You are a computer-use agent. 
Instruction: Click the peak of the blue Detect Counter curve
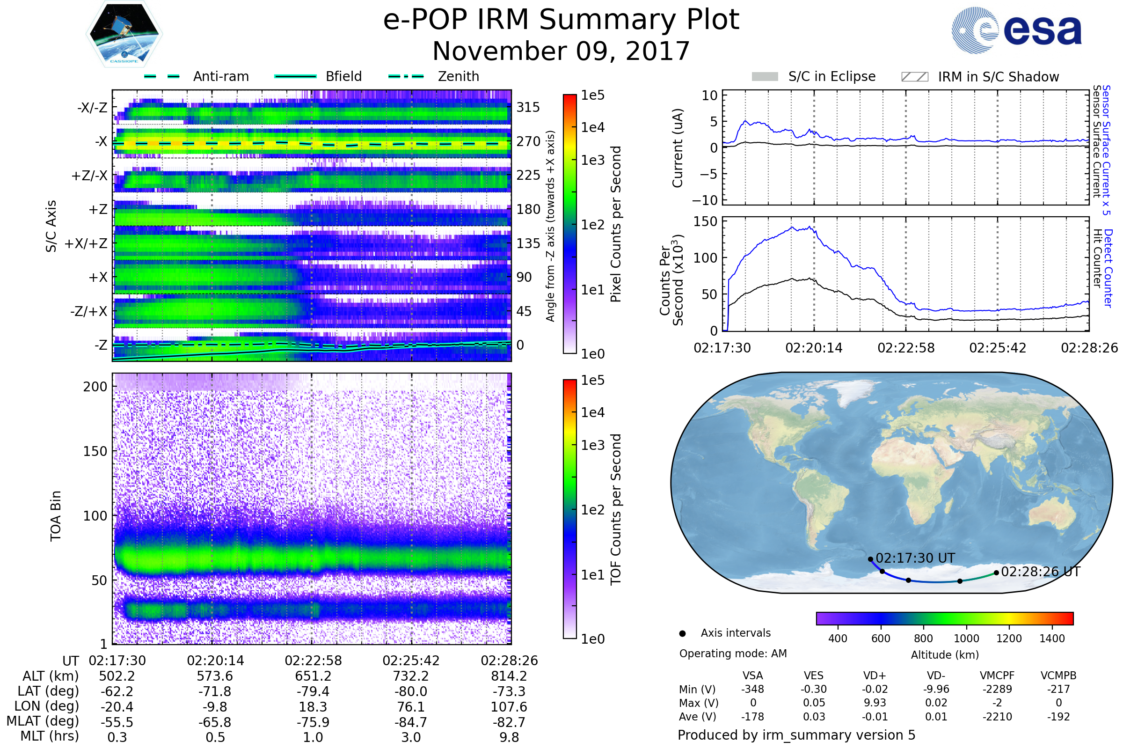click(810, 227)
